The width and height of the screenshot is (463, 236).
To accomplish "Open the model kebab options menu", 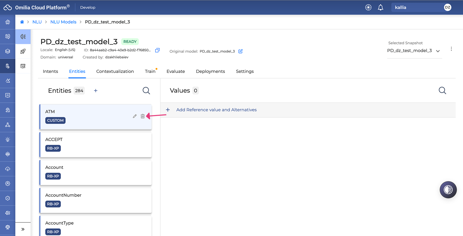I will tap(451, 49).
